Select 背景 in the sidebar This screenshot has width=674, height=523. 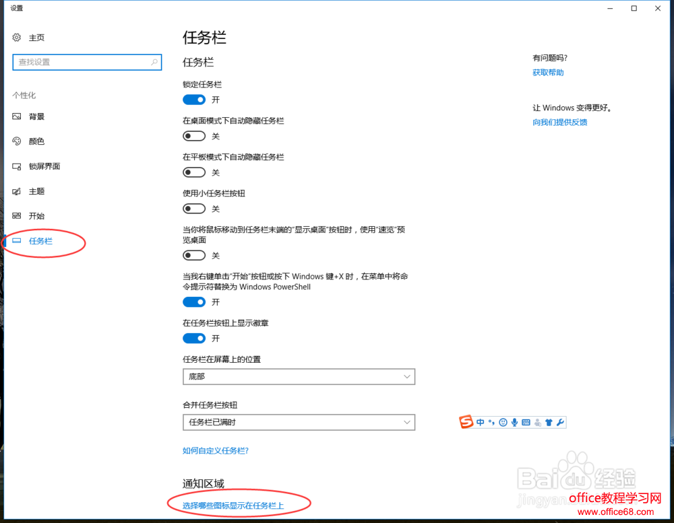(36, 116)
